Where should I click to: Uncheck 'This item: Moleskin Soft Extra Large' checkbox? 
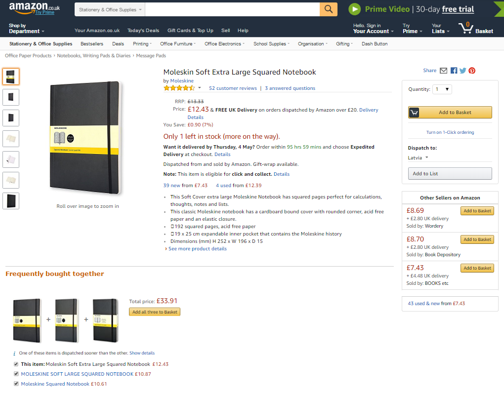pos(16,364)
